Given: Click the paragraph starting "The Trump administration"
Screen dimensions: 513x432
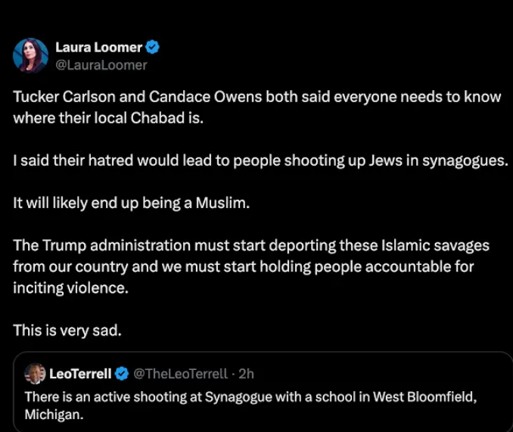Looking at the screenshot, I should 251,267.
